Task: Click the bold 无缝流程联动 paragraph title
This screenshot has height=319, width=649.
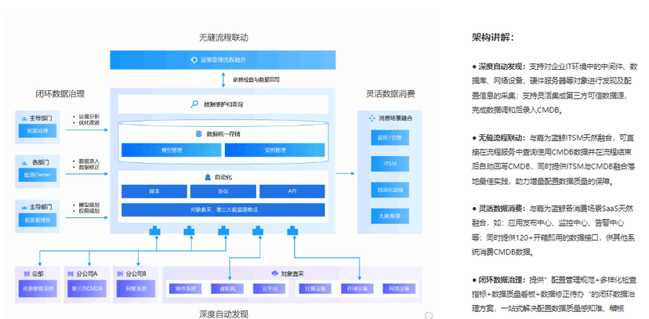Action: coord(502,137)
